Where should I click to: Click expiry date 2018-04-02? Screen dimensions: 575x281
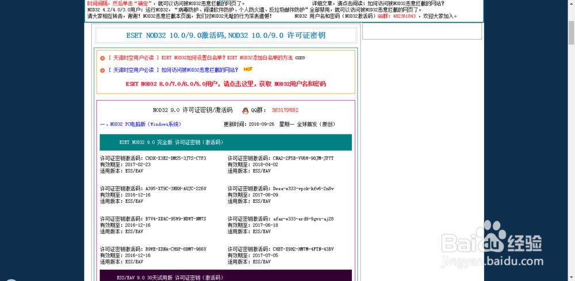click(265, 164)
